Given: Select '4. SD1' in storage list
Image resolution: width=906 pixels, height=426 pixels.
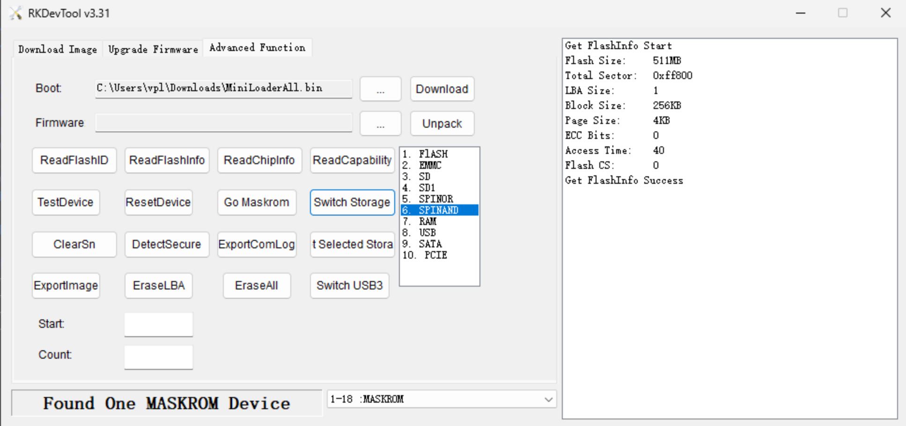Looking at the screenshot, I should coord(439,188).
